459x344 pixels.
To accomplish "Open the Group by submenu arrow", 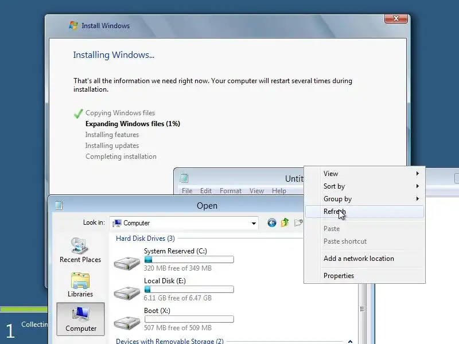I will [418, 198].
